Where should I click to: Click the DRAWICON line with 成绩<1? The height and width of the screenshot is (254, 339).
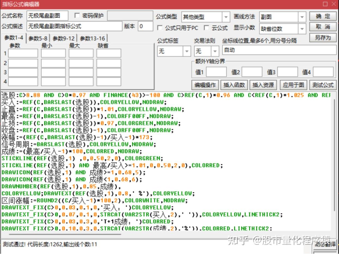point(72,179)
